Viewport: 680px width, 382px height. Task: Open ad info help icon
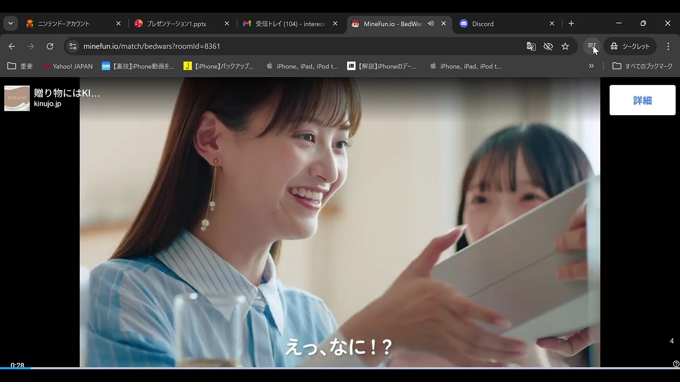click(676, 363)
